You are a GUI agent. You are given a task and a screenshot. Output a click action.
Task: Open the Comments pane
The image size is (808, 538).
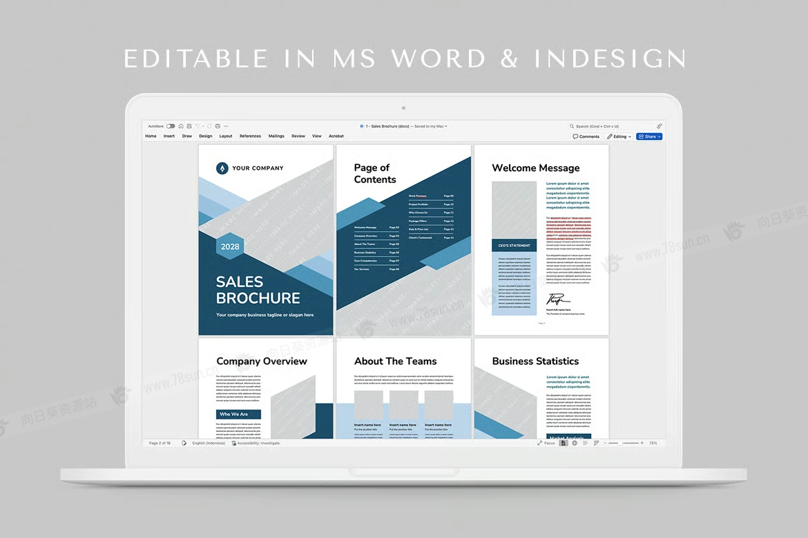click(x=586, y=137)
